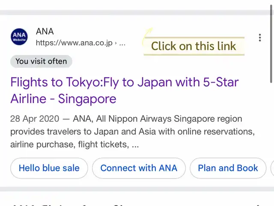Select the Plan and Book chip
The image size is (274, 206).
click(x=228, y=168)
